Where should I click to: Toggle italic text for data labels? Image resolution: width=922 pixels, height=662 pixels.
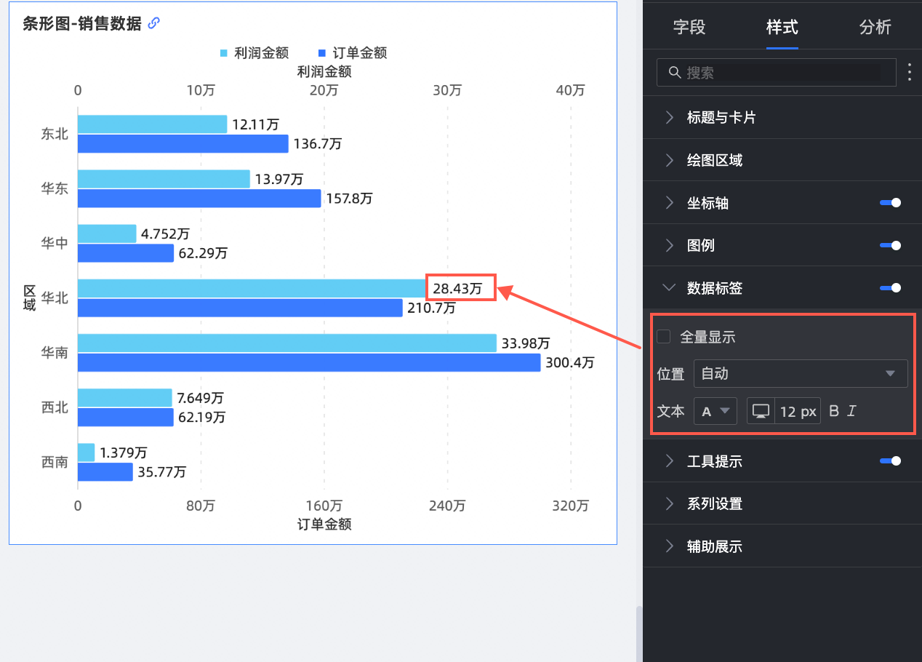click(851, 411)
